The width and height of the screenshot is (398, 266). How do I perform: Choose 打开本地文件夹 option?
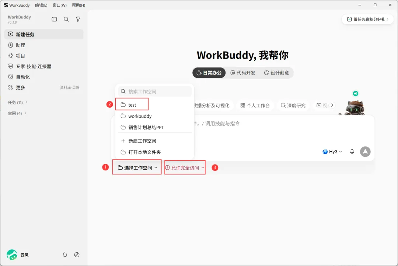(x=154, y=152)
